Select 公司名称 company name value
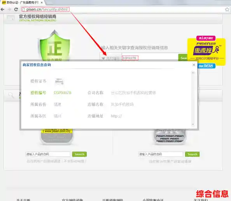Viewport: 231px width, 201px height. point(133,93)
